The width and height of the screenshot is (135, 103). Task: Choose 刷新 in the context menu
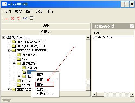[x=45, y=75]
